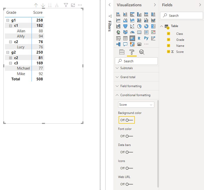Collapse the c3 row
Image resolution: width=204 pixels, height=190 pixels.
[10, 63]
